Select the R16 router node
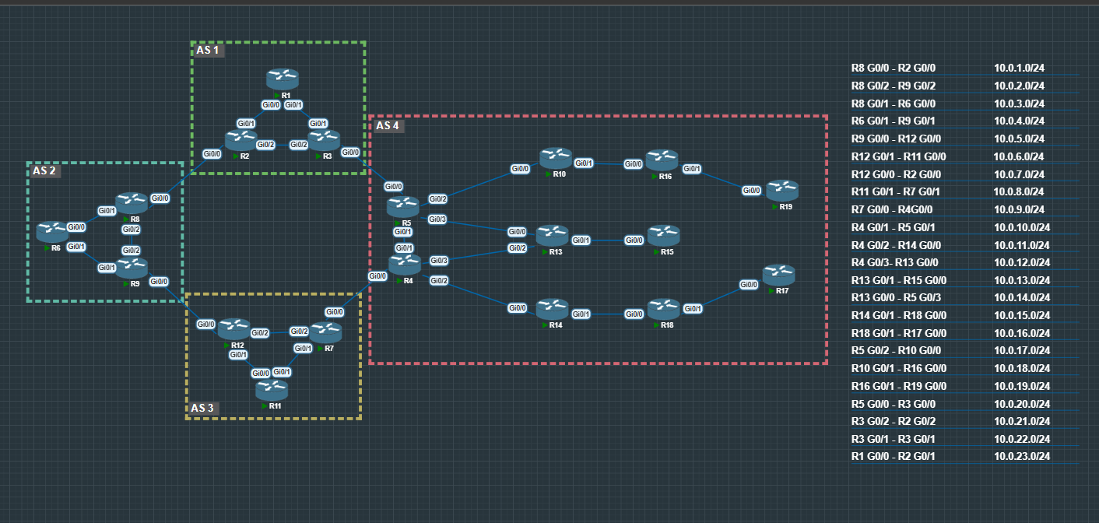 click(662, 160)
